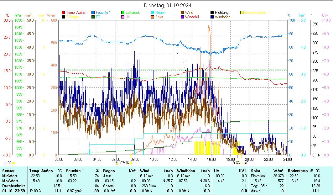The height and width of the screenshot is (195, 333).
Task: Click the Sensor header in data table
Action: [x=8, y=171]
